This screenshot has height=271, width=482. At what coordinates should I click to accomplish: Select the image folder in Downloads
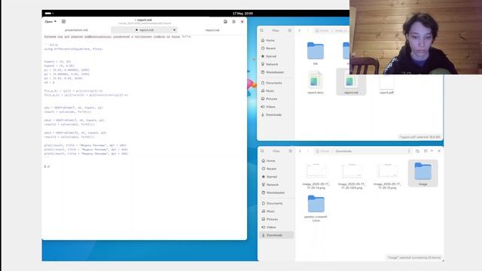423,173
